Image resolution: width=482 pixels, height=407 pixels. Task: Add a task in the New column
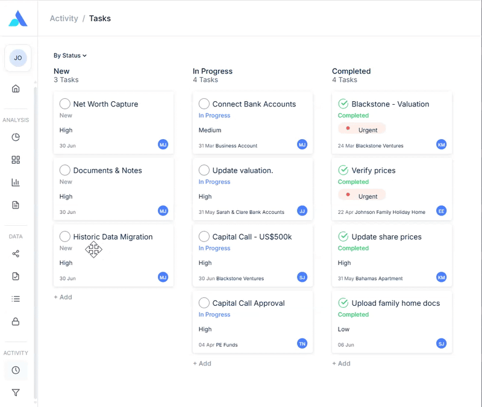click(63, 297)
